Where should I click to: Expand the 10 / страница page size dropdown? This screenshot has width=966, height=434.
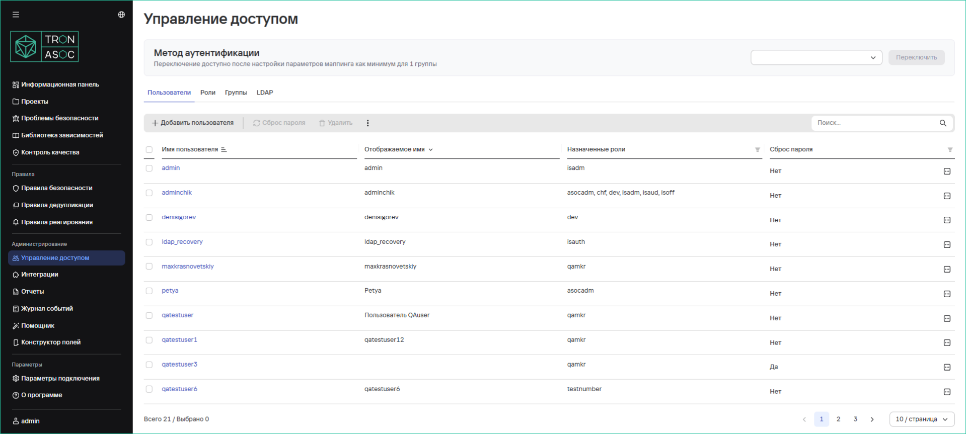(x=921, y=419)
